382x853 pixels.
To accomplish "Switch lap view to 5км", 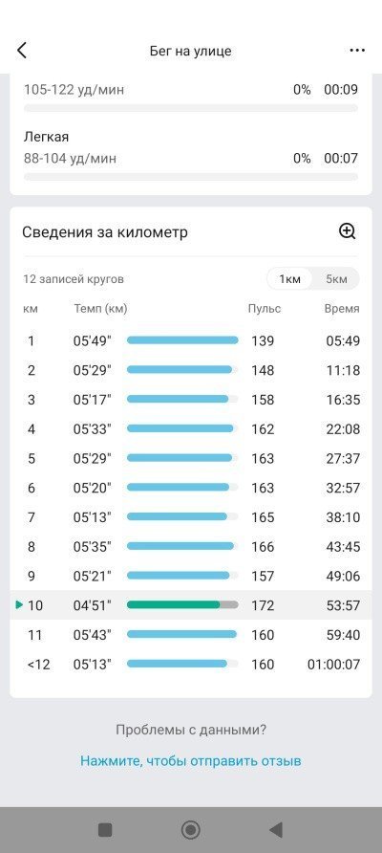I will click(x=336, y=279).
